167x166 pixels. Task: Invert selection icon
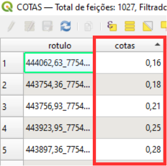[148, 26]
